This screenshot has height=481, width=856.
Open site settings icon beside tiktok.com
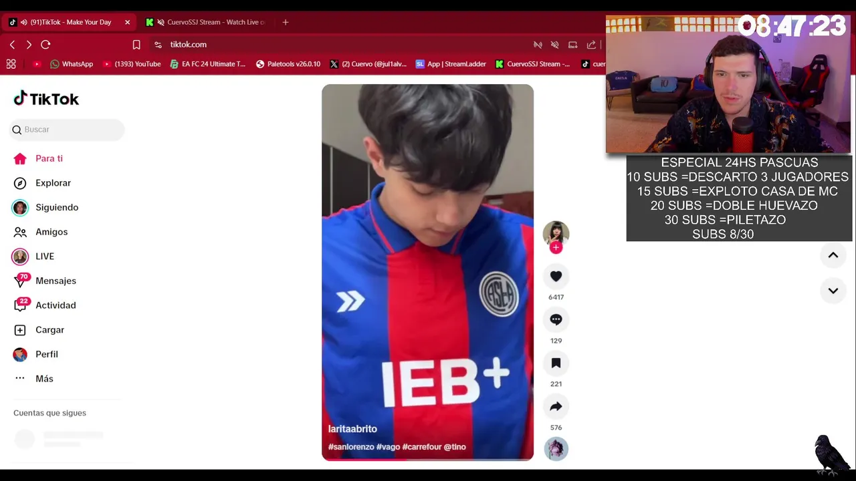(x=158, y=45)
